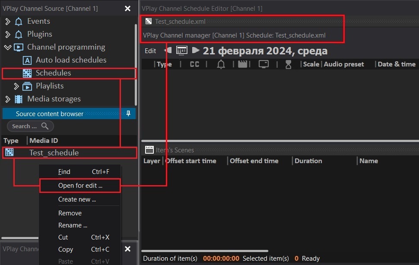Select Media storages in the tree
Viewport: 419px width, 265px height.
pos(54,99)
